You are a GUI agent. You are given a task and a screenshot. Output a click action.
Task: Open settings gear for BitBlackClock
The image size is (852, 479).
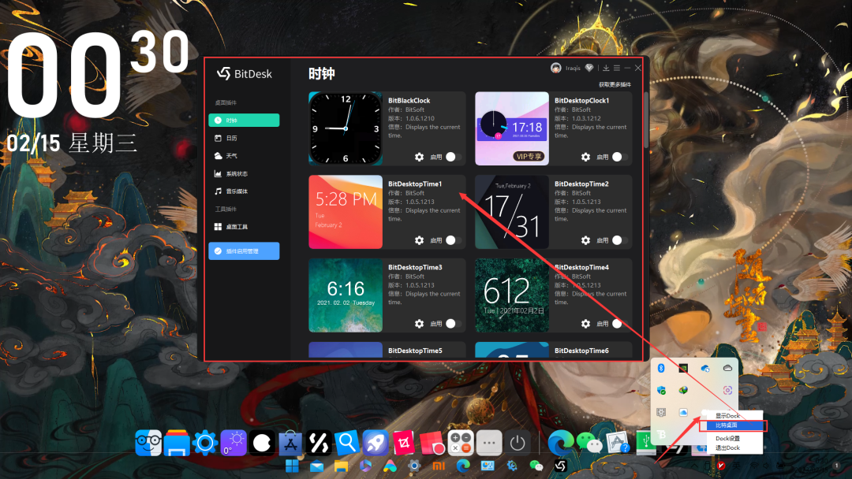[419, 157]
